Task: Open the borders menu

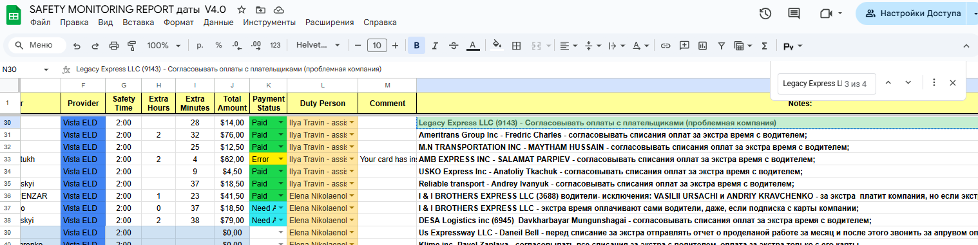Action: click(x=516, y=46)
